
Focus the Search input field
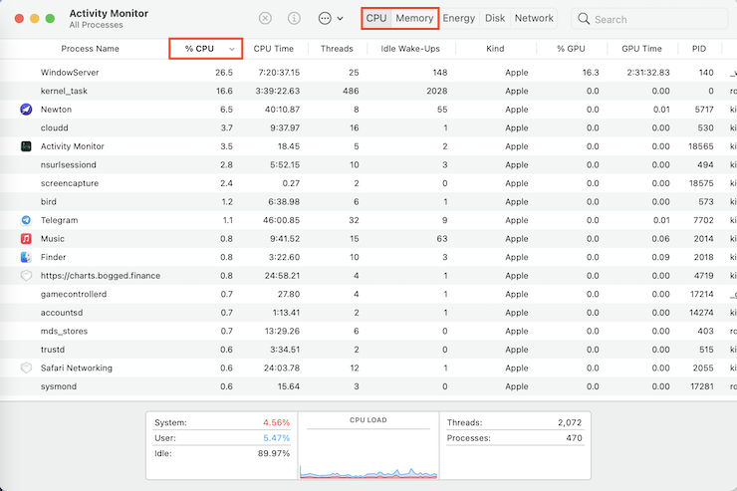coord(650,19)
